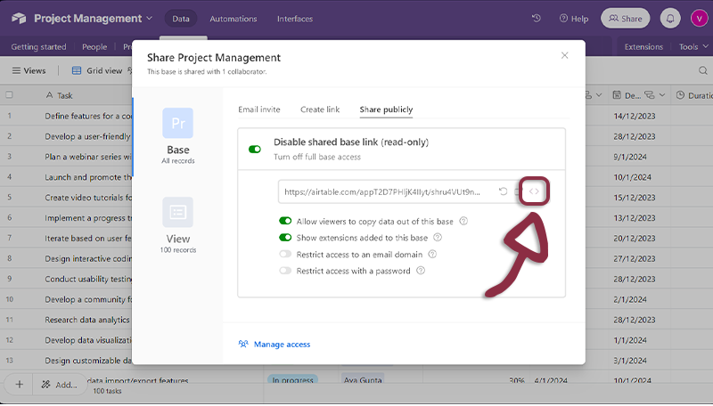Turn off the shared base link toggle
The height and width of the screenshot is (406, 713).
tap(255, 150)
